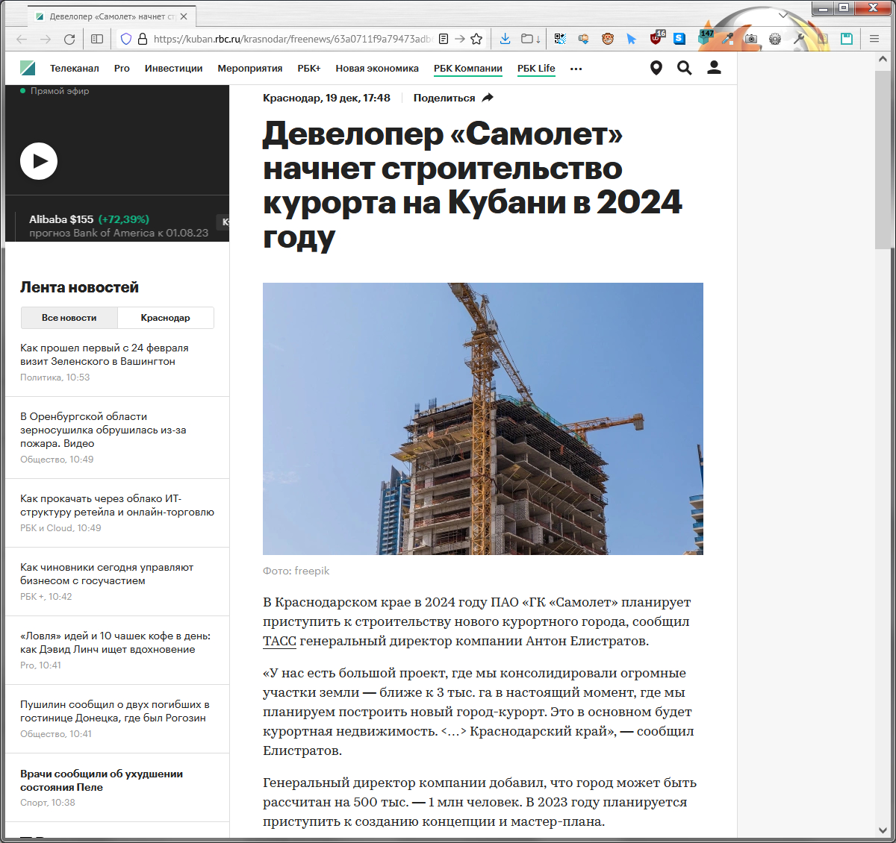Open the Дэвид Линч вдохновение article
Screen dimensions: 896x843
[x=115, y=642]
